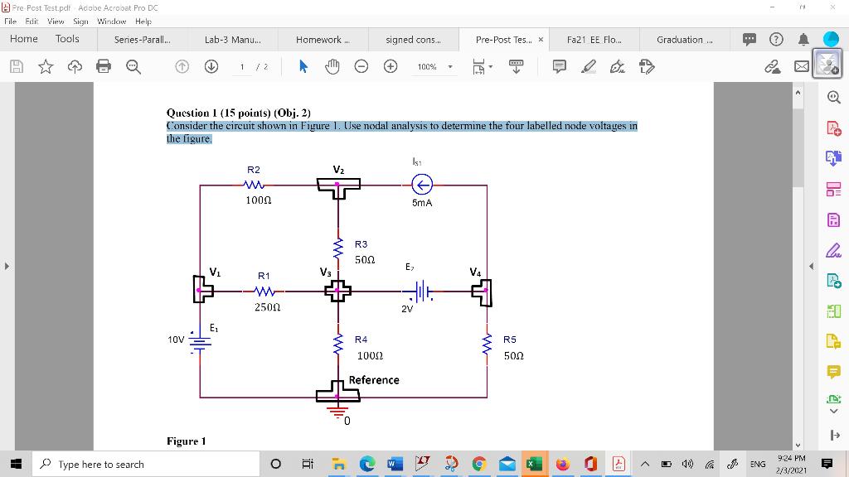This screenshot has height=477, width=849.
Task: Open the chat messages icon
Action: tap(750, 39)
